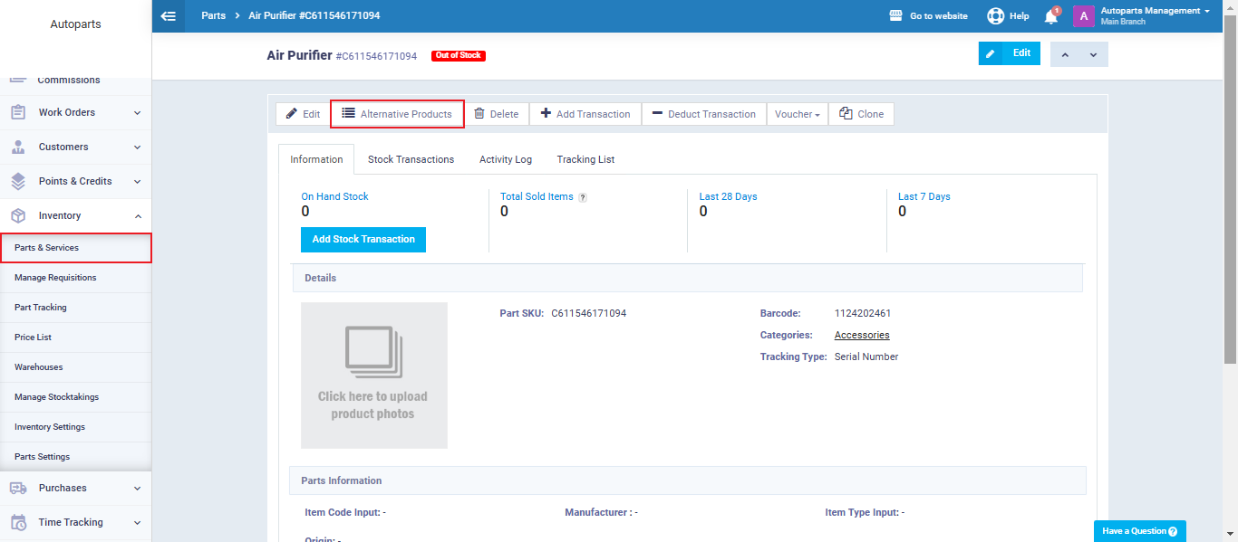Open Price List in the sidebar
This screenshot has height=542, width=1238.
pos(75,338)
